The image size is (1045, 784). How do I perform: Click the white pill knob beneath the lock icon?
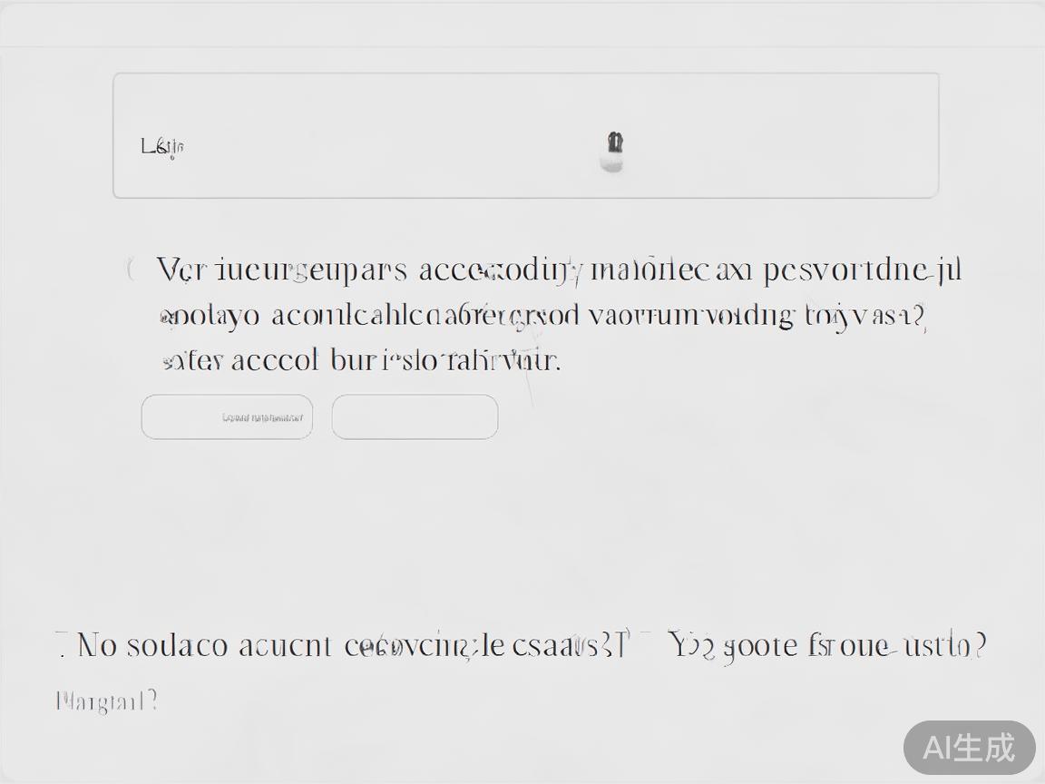[612, 163]
